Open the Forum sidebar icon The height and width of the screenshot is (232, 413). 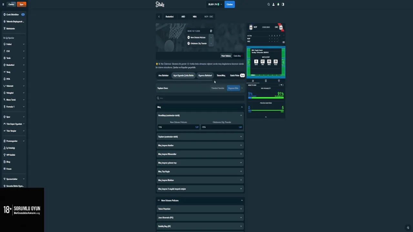pyautogui.click(x=5, y=169)
